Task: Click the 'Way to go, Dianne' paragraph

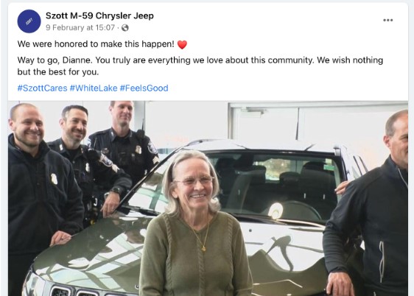Action: (200, 66)
